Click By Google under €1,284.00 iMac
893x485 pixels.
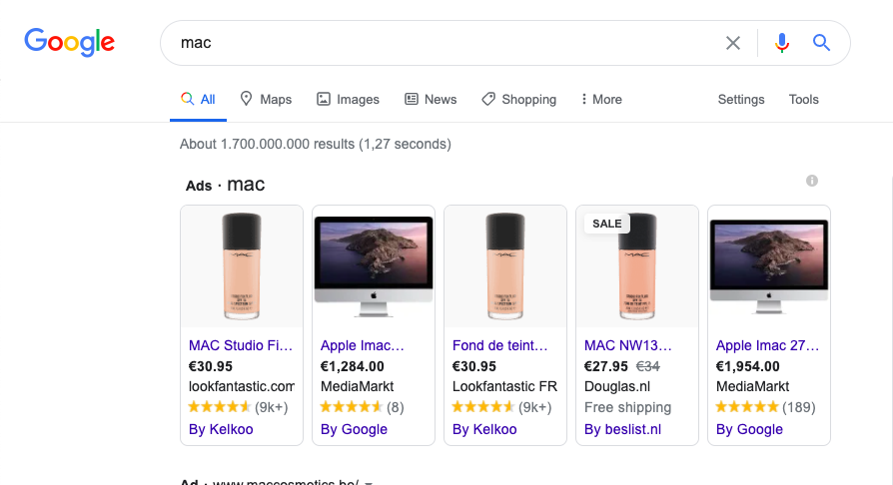[354, 429]
